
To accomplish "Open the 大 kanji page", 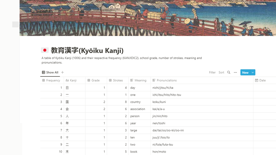I will pyautogui.click(x=67, y=130).
